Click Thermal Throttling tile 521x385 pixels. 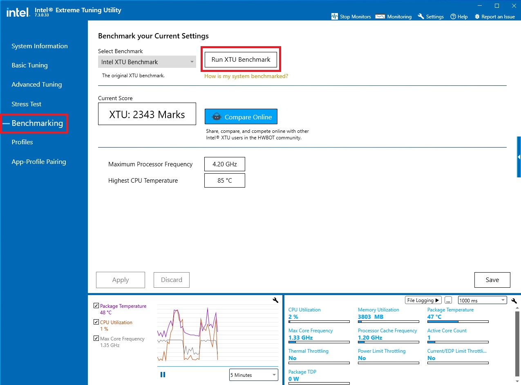[319, 356]
